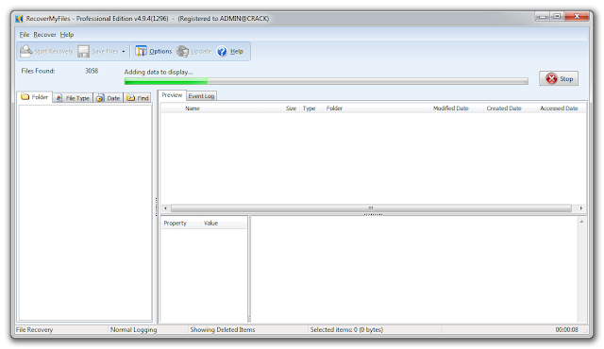Open the Help menu in menu bar
Image resolution: width=604 pixels, height=349 pixels.
click(67, 35)
